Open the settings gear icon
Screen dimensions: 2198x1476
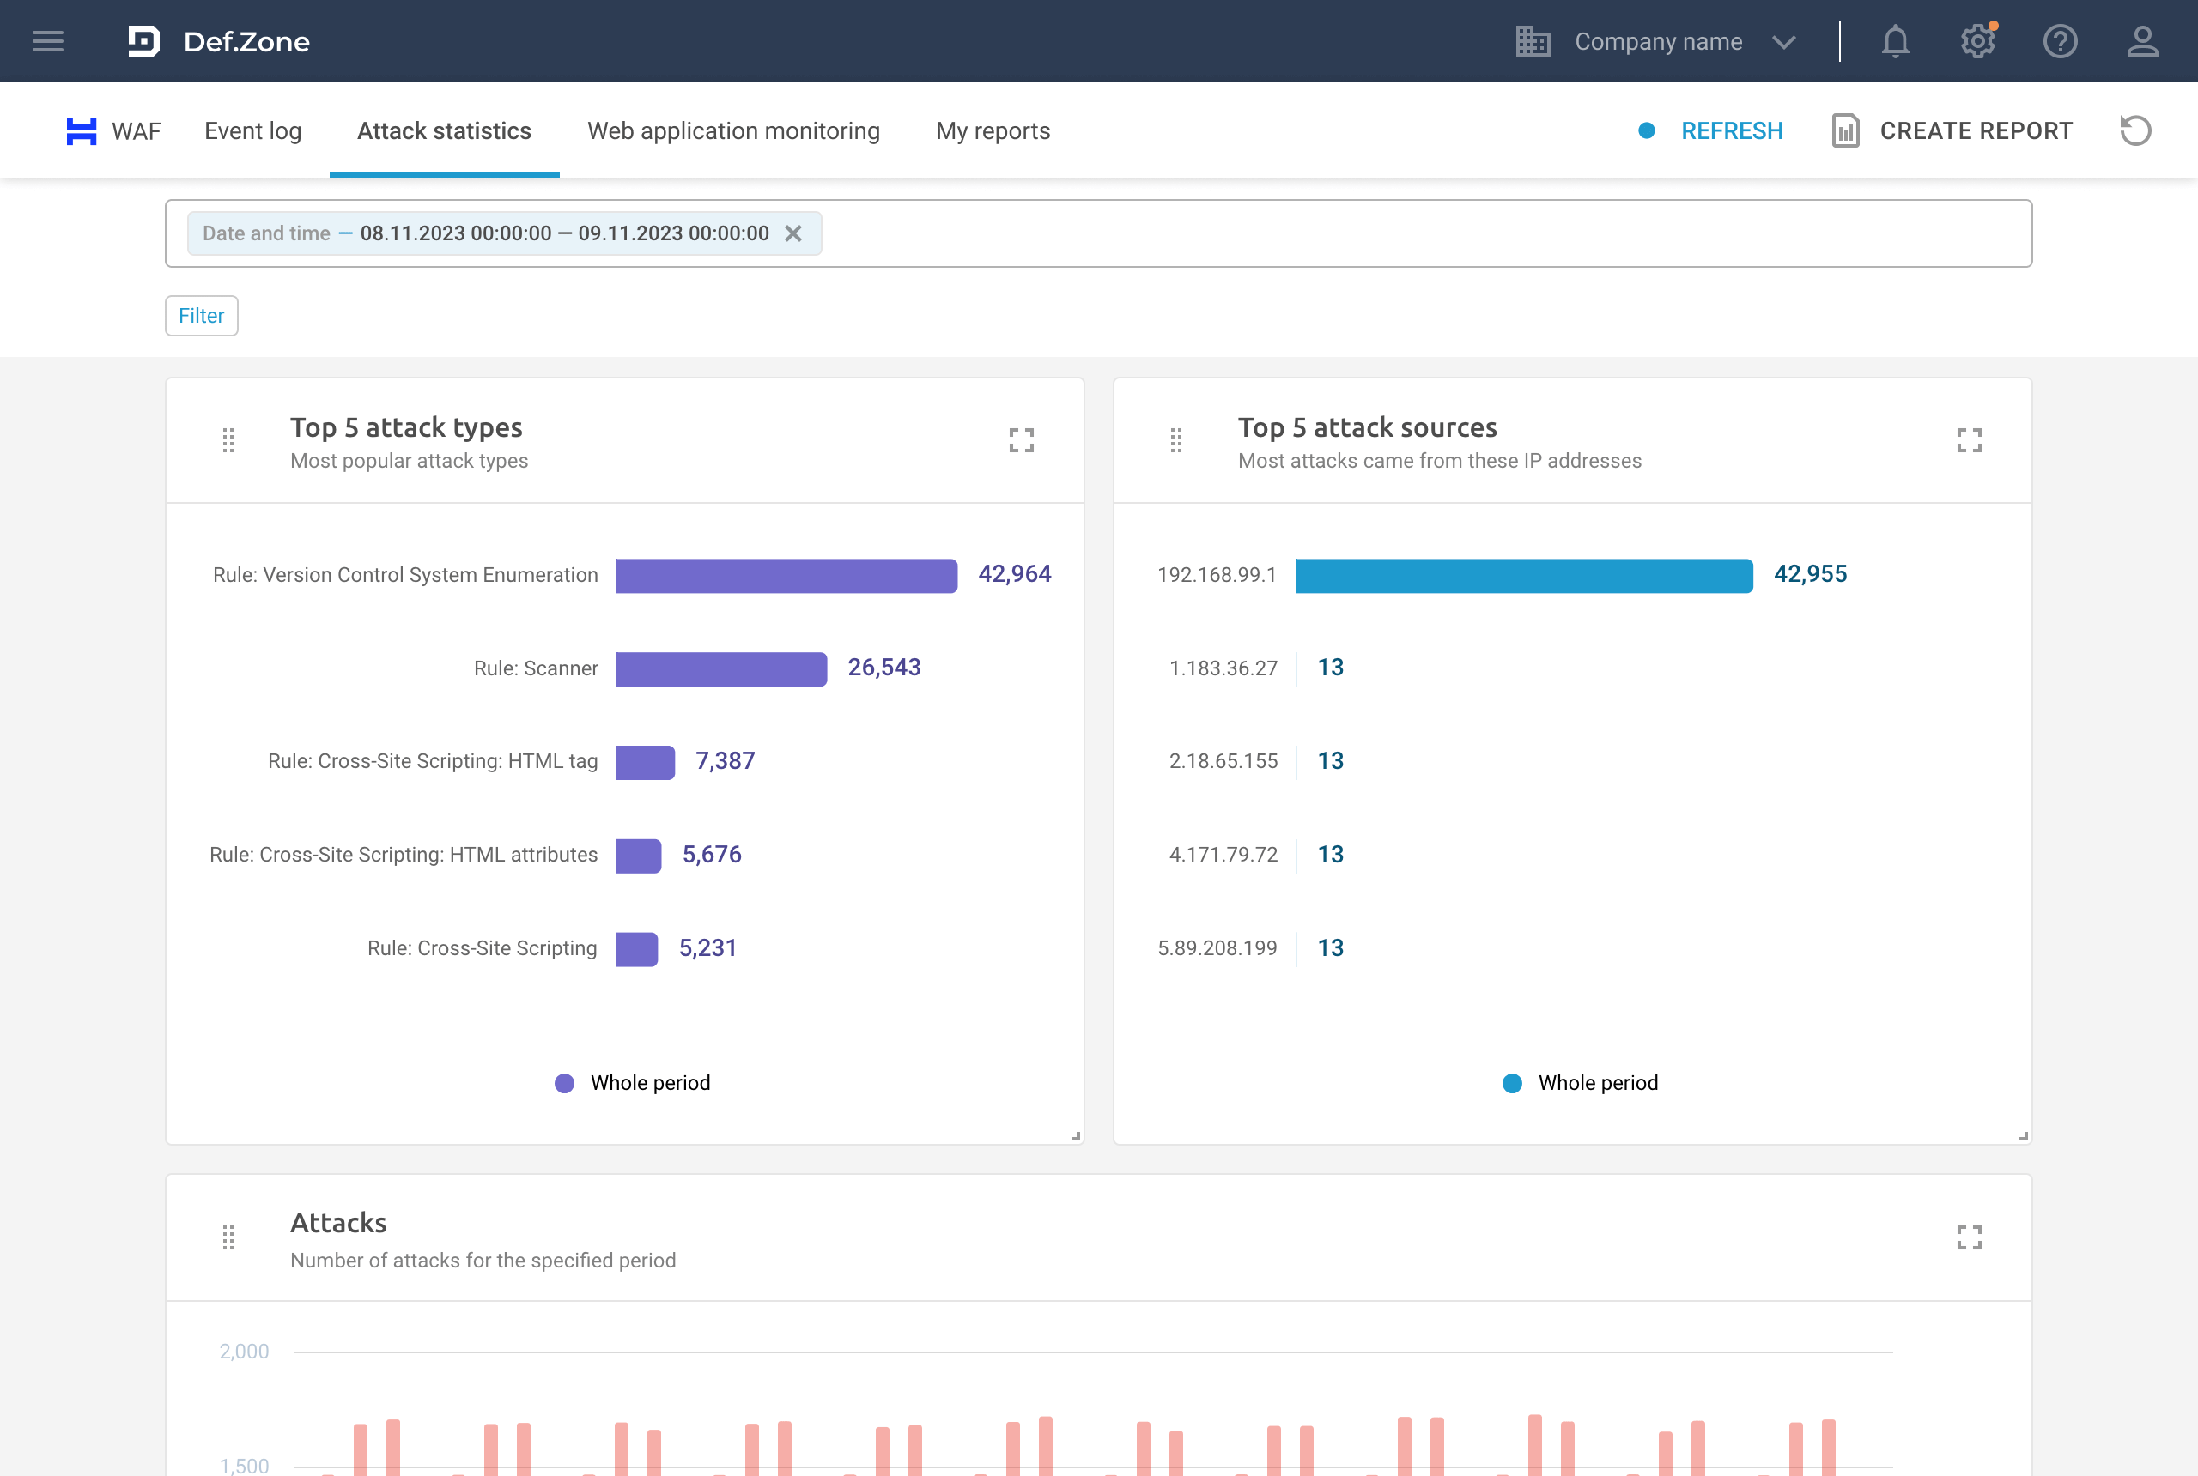pos(1977,41)
